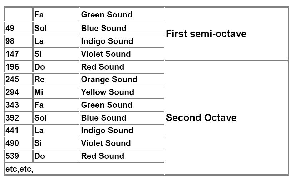Click the cell with number 539
The image size is (295, 182).
[12, 156]
